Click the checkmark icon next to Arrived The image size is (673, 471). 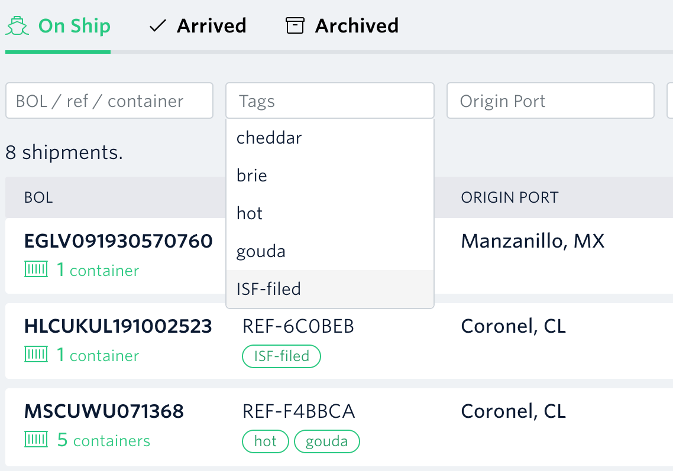[156, 25]
